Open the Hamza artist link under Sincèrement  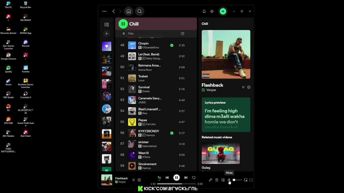(x=146, y=168)
